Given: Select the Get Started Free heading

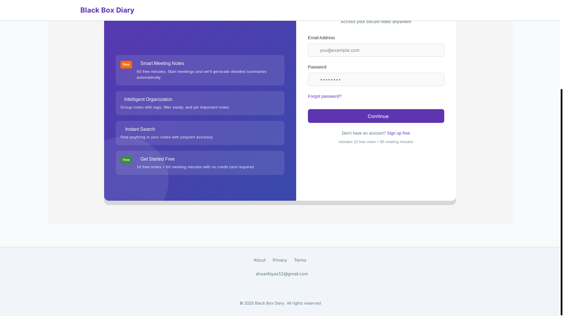Looking at the screenshot, I should point(157,159).
